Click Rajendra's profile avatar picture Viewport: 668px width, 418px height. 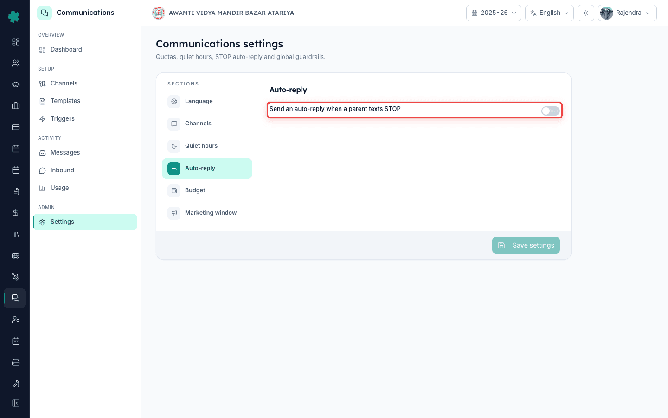[607, 13]
